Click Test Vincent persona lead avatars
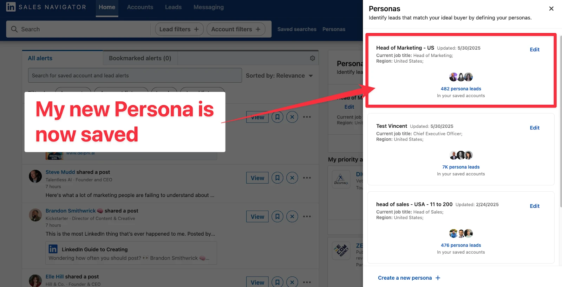The height and width of the screenshot is (287, 562). 461,155
